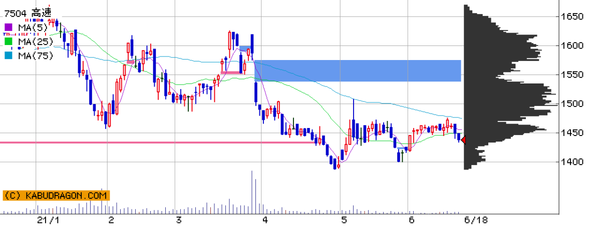Click the chart title 7504 高速
The height and width of the screenshot is (226, 601).
coord(28,13)
